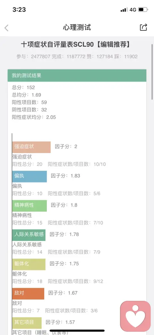Tap the 我的测试结果 header
The width and height of the screenshot is (154, 335).
tap(77, 75)
